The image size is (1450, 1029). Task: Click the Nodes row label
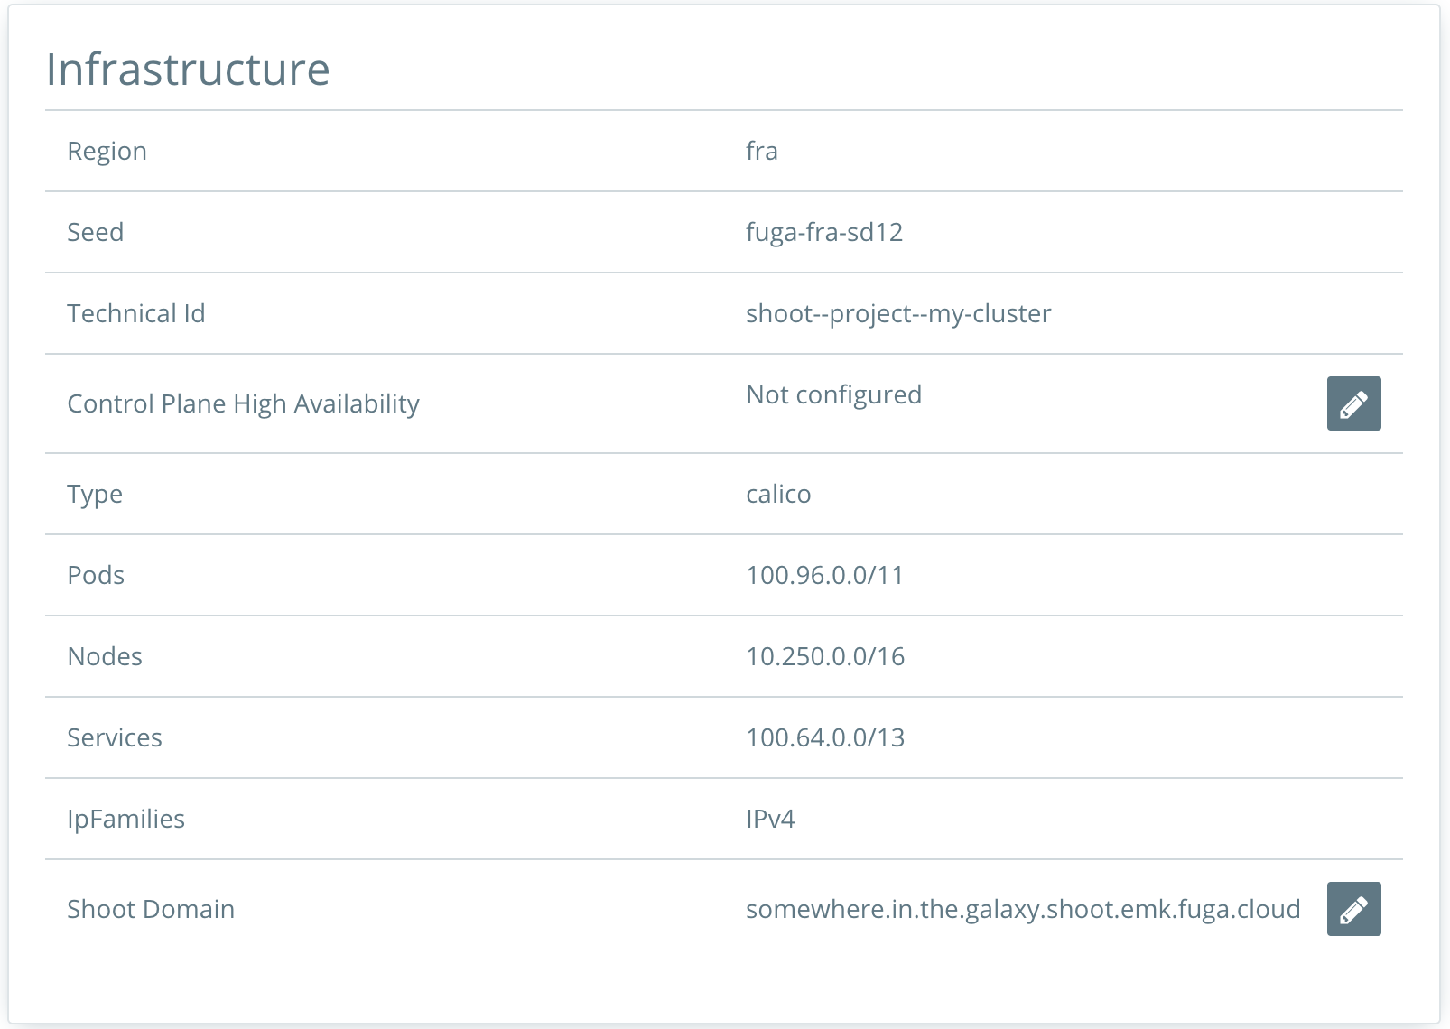coord(105,656)
